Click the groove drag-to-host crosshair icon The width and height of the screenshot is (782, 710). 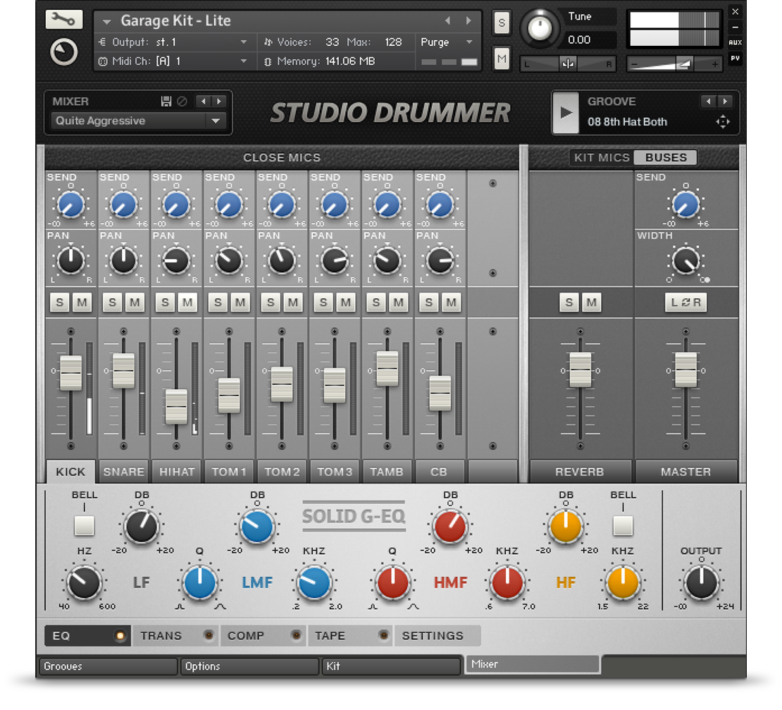pos(723,122)
